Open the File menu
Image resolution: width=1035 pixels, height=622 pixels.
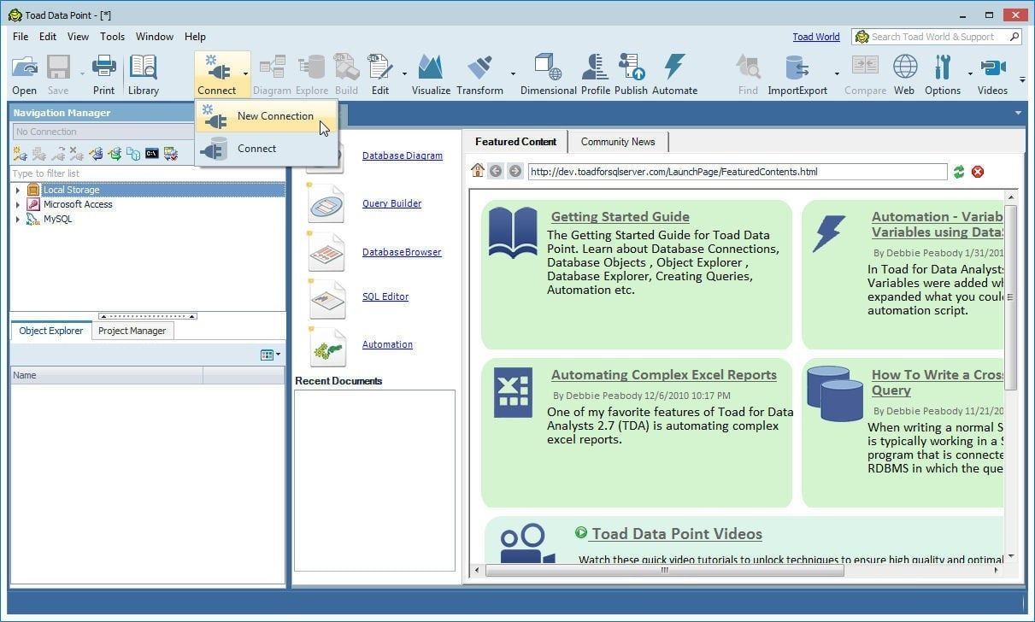[x=21, y=37]
